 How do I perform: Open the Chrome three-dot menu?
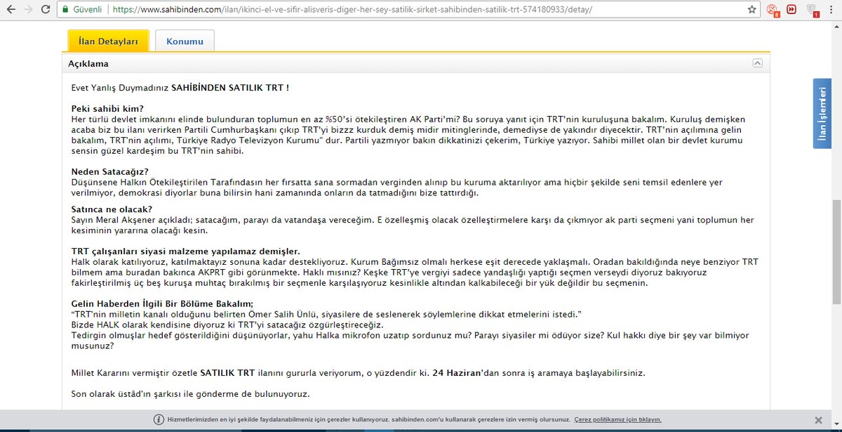coord(831,11)
